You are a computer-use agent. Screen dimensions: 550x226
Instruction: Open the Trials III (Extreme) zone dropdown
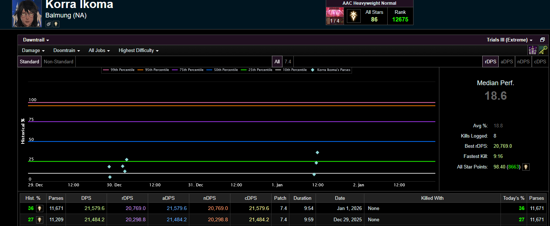tap(510, 40)
